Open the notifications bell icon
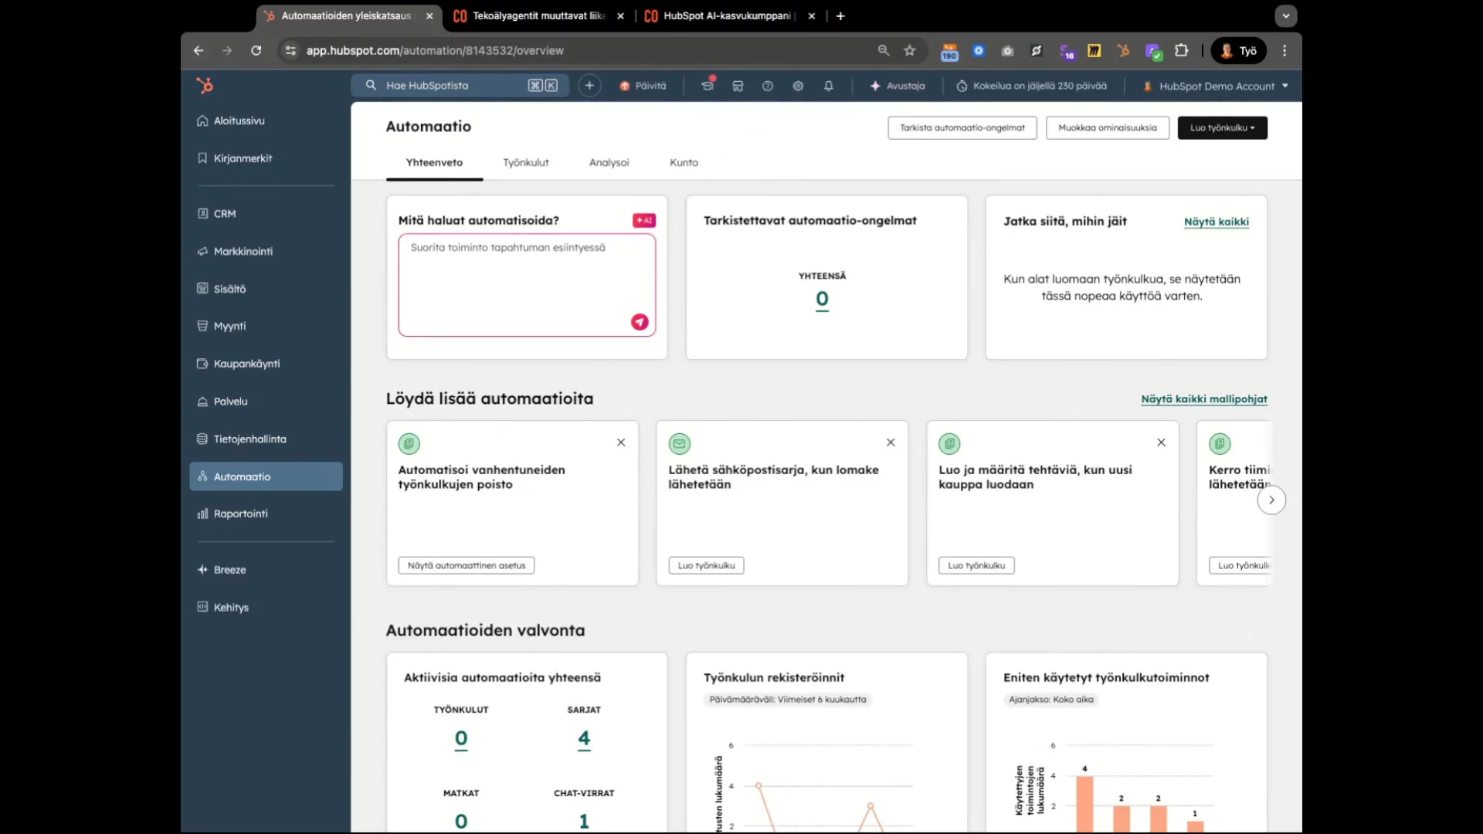Image resolution: width=1483 pixels, height=834 pixels. tap(828, 86)
